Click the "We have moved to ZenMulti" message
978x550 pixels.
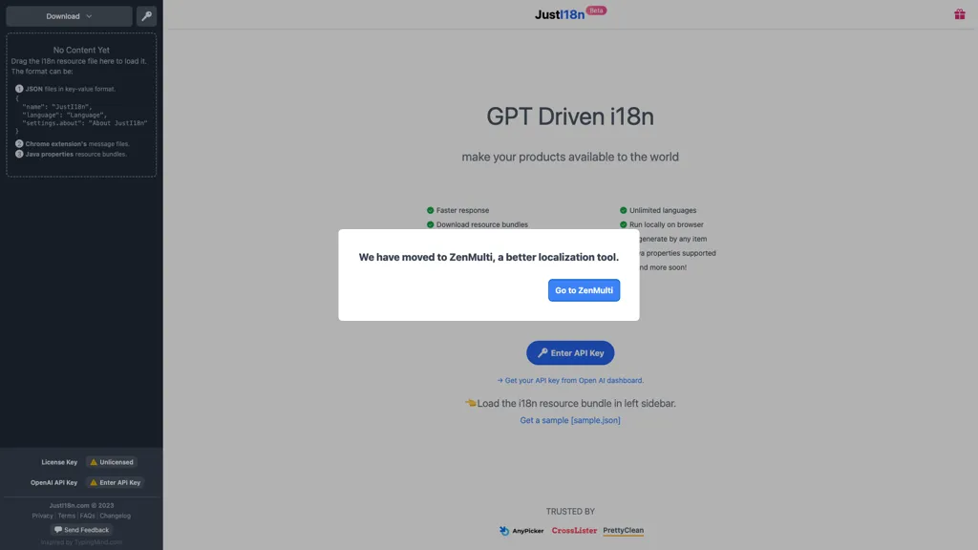tap(488, 257)
